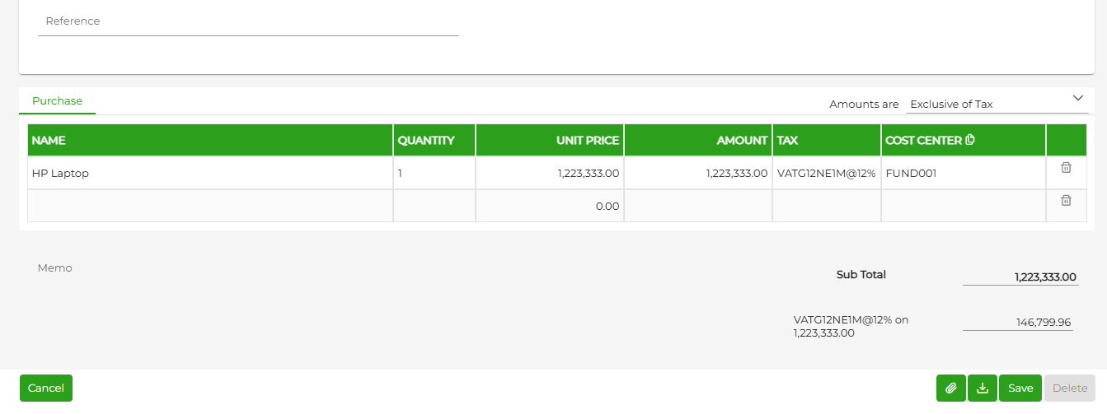This screenshot has width=1107, height=414.
Task: Open tax cell VATG12NE1M@12% selector
Action: point(826,174)
